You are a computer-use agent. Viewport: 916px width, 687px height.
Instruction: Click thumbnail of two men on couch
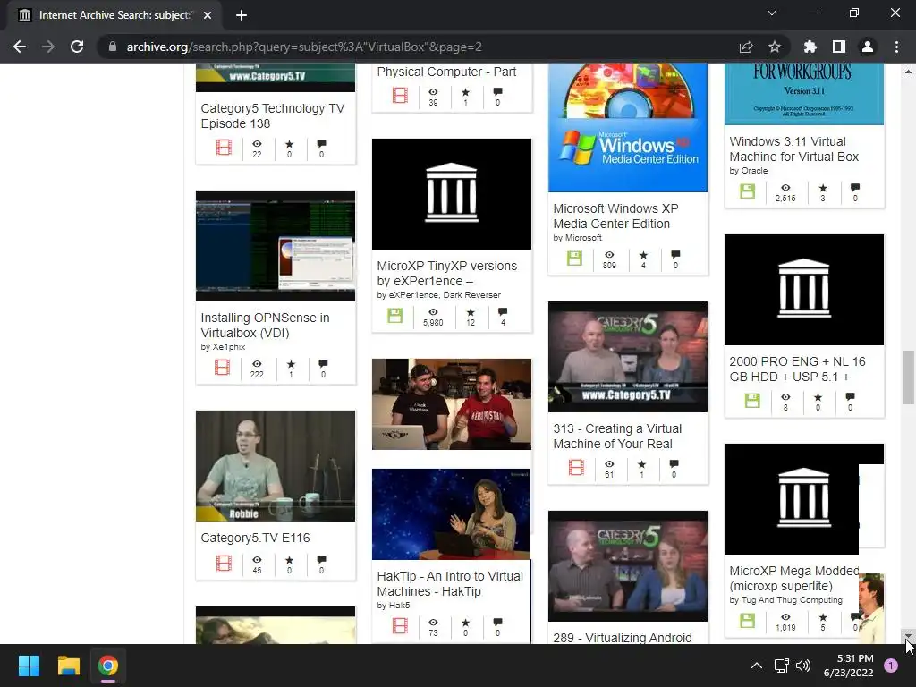(452, 404)
